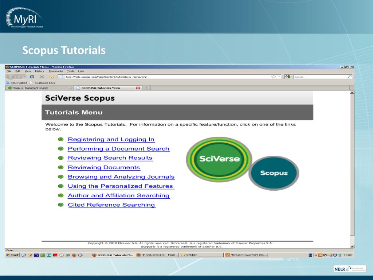Switch to SCOPUS Tutorials taskbar button
This screenshot has height=280, width=373.
112,255
